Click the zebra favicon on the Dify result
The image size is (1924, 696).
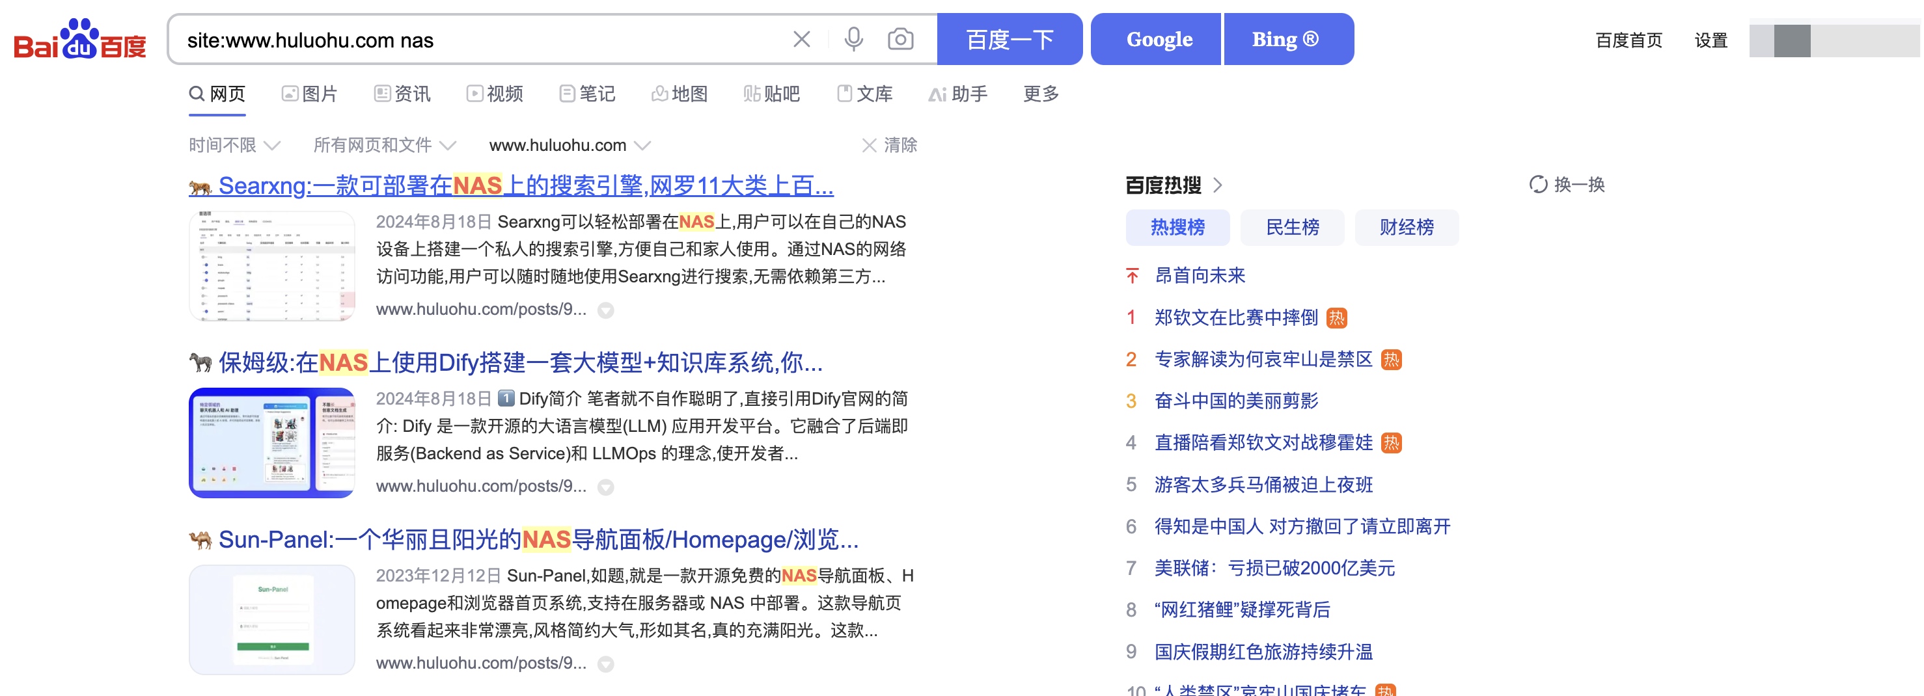(200, 363)
